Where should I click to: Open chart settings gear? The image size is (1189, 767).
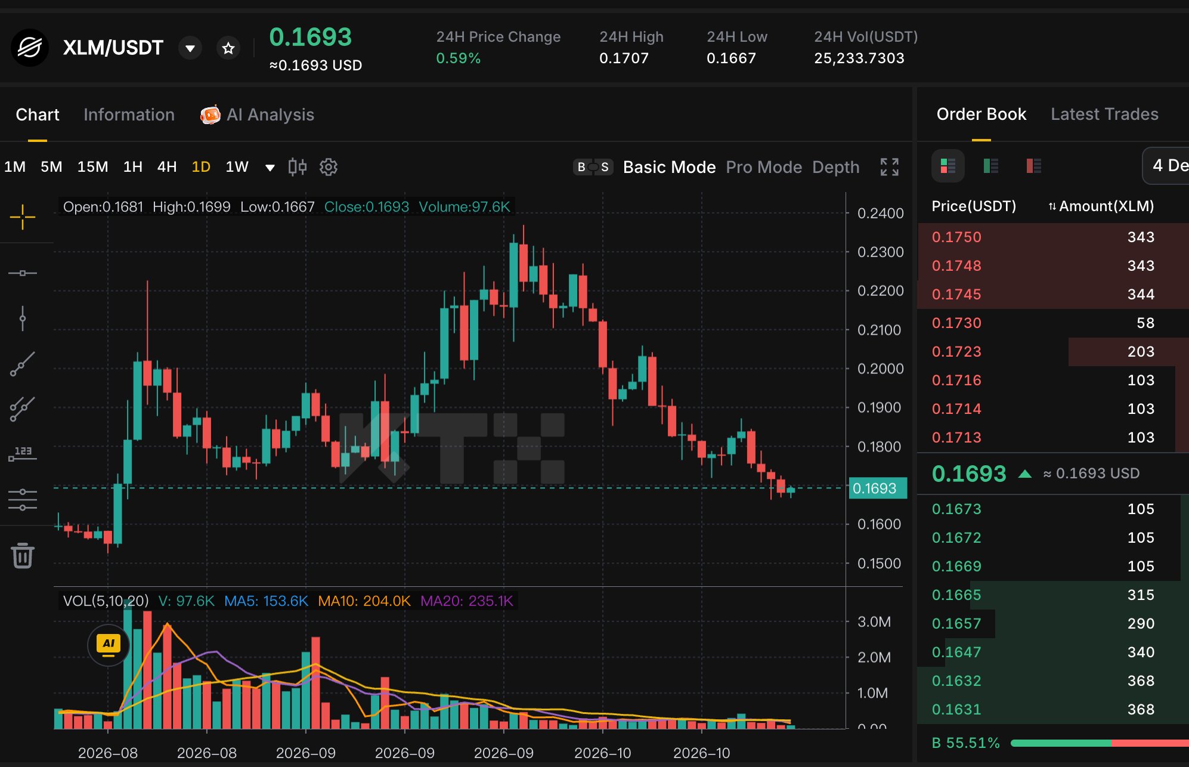(x=329, y=167)
